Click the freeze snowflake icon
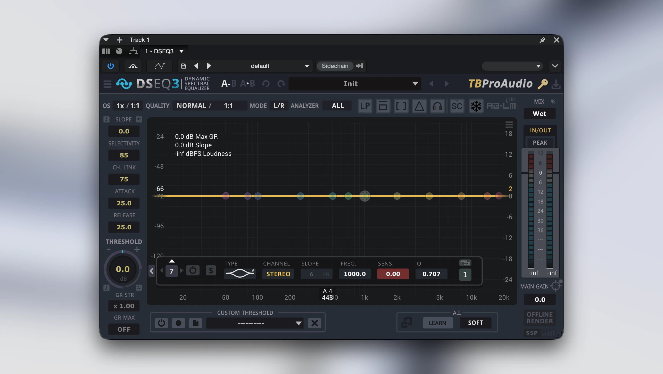Viewport: 663px width, 374px height. click(476, 106)
